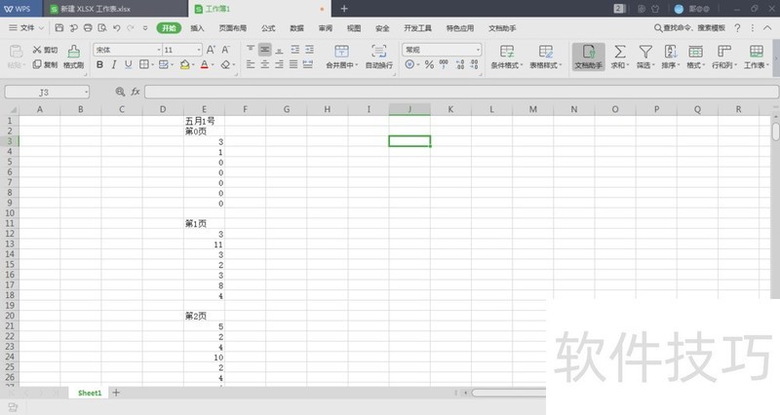Decrease font size with smaller A icon
This screenshot has width=780, height=415.
pyautogui.click(x=225, y=50)
